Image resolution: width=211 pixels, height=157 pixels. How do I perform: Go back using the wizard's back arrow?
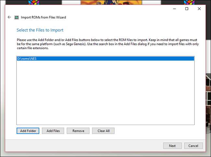[9, 17]
